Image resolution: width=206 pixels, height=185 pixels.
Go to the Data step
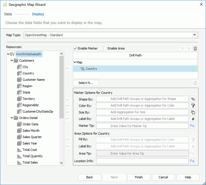(8, 14)
